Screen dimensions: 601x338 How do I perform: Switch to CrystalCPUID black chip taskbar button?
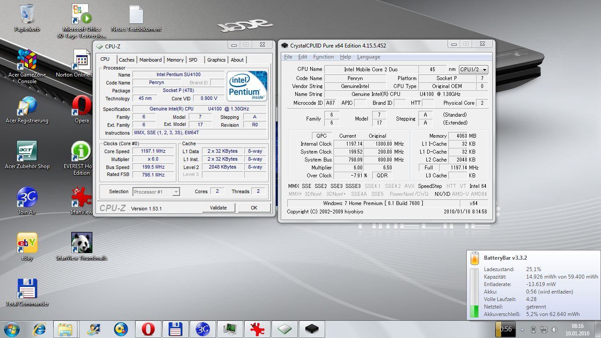click(x=311, y=329)
